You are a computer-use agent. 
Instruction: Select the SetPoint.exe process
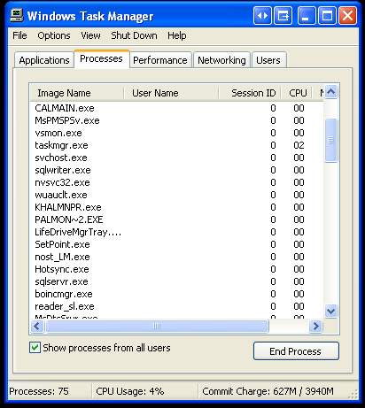coord(176,244)
